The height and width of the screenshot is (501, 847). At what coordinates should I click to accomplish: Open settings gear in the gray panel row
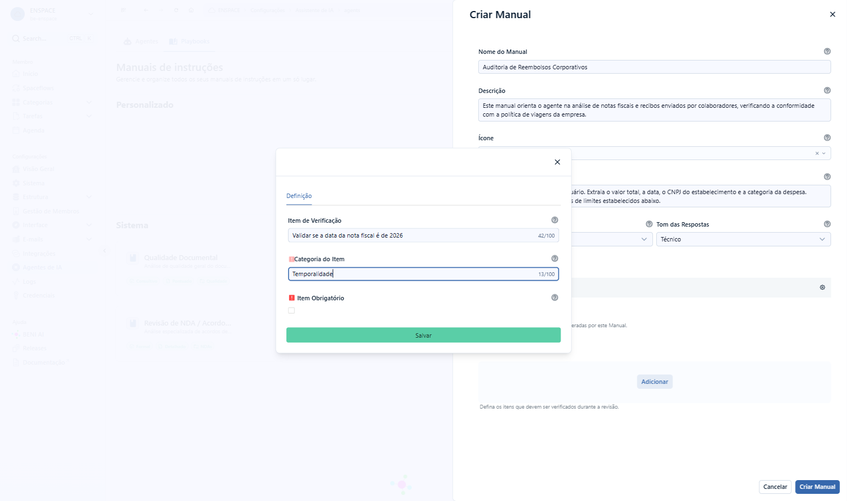pos(822,288)
